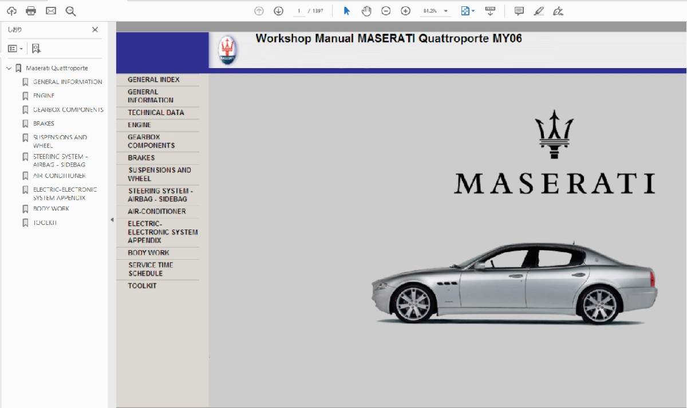Click BODY WORK in page menu
Viewport: 687px width, 408px height.
(148, 252)
